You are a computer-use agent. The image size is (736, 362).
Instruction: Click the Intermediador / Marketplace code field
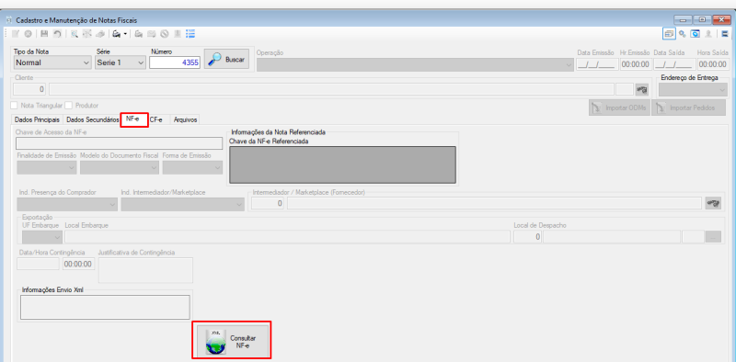click(268, 203)
